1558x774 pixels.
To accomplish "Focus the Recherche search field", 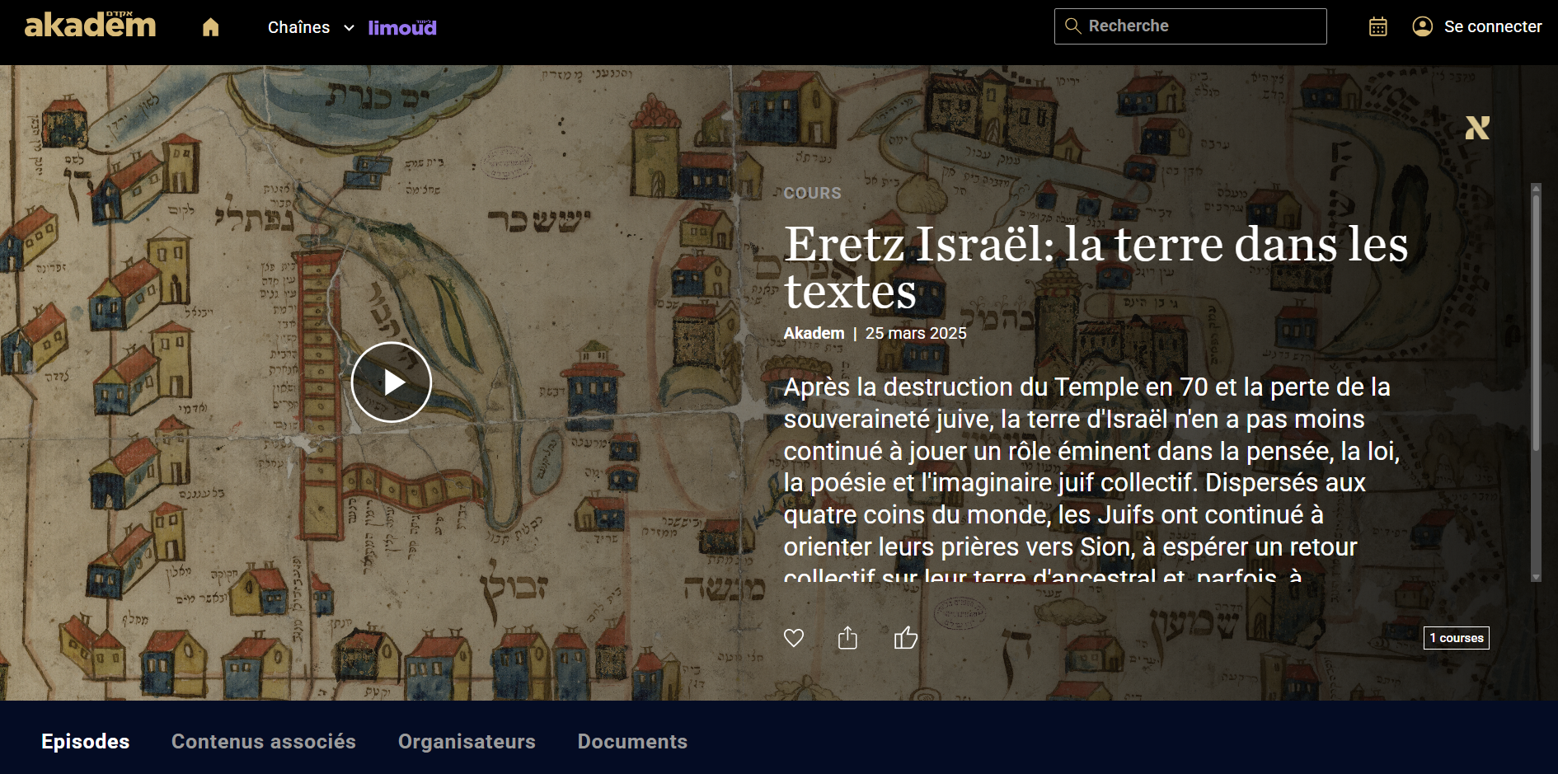I will 1190,26.
